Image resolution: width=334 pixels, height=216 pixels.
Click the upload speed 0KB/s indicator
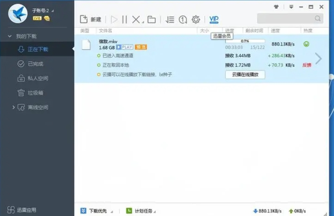click(x=297, y=211)
